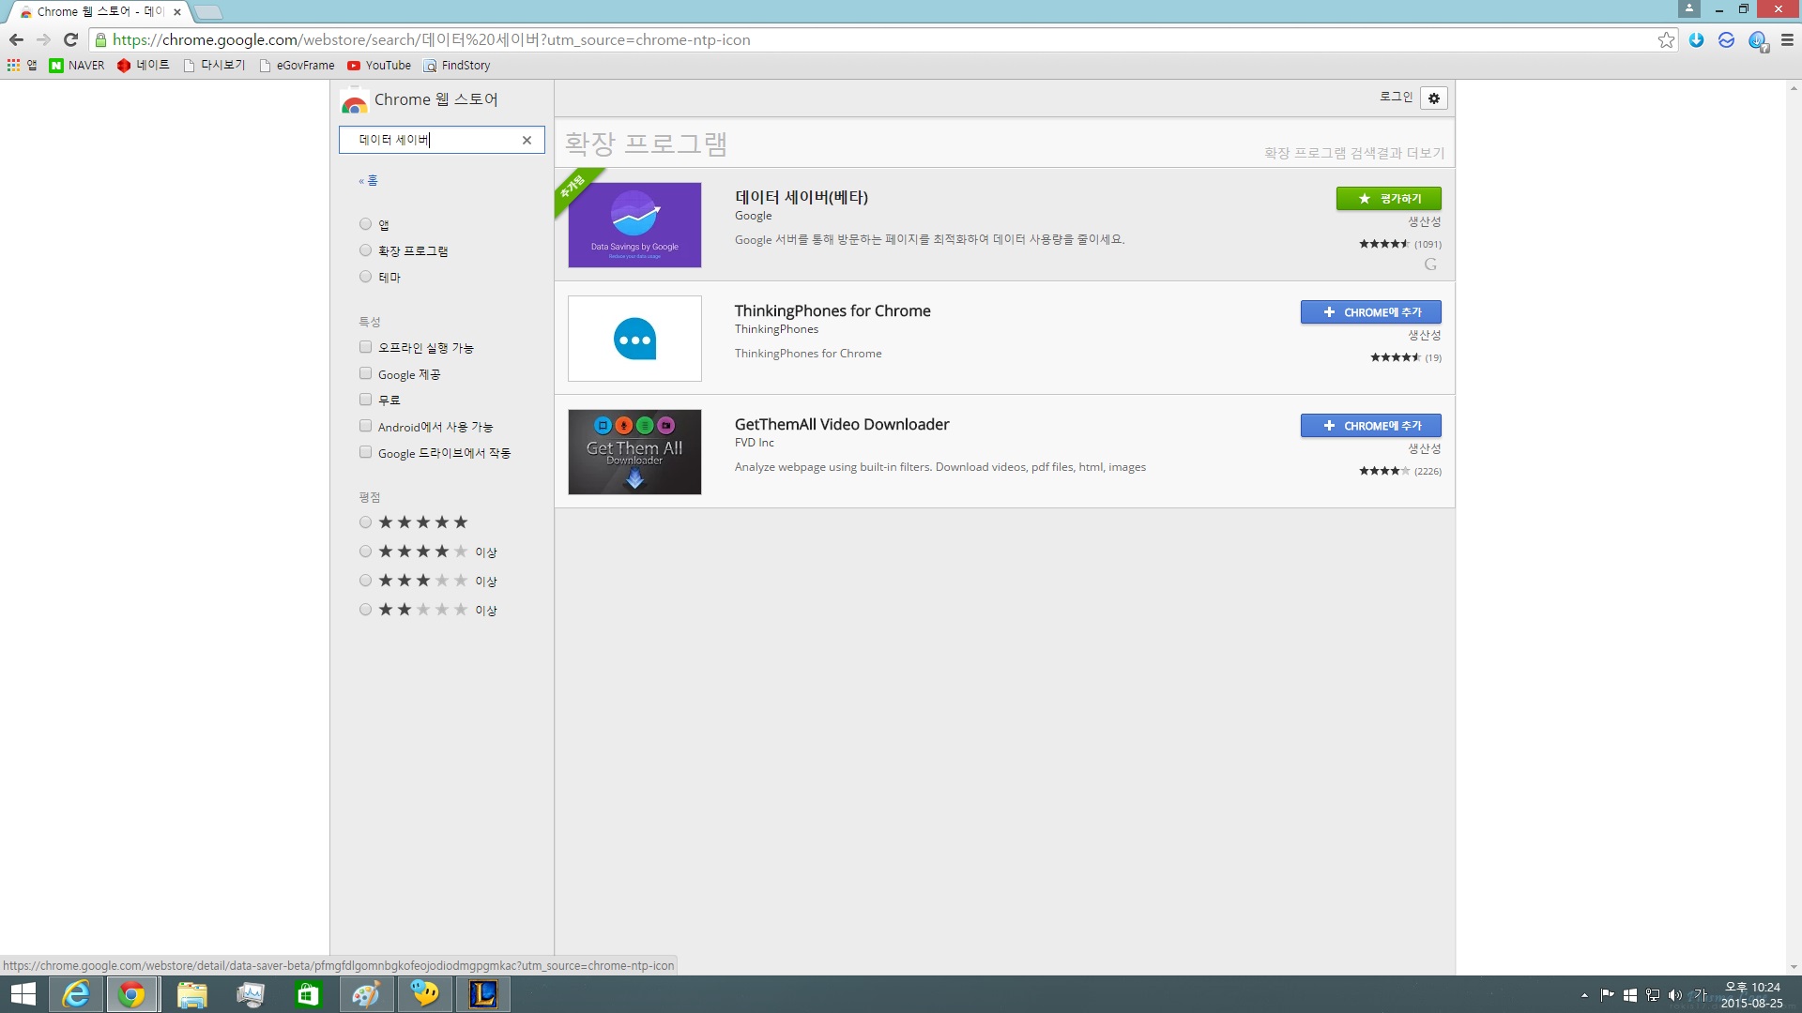
Task: Open the GetThemAll Downloader thumbnail
Action: point(634,452)
